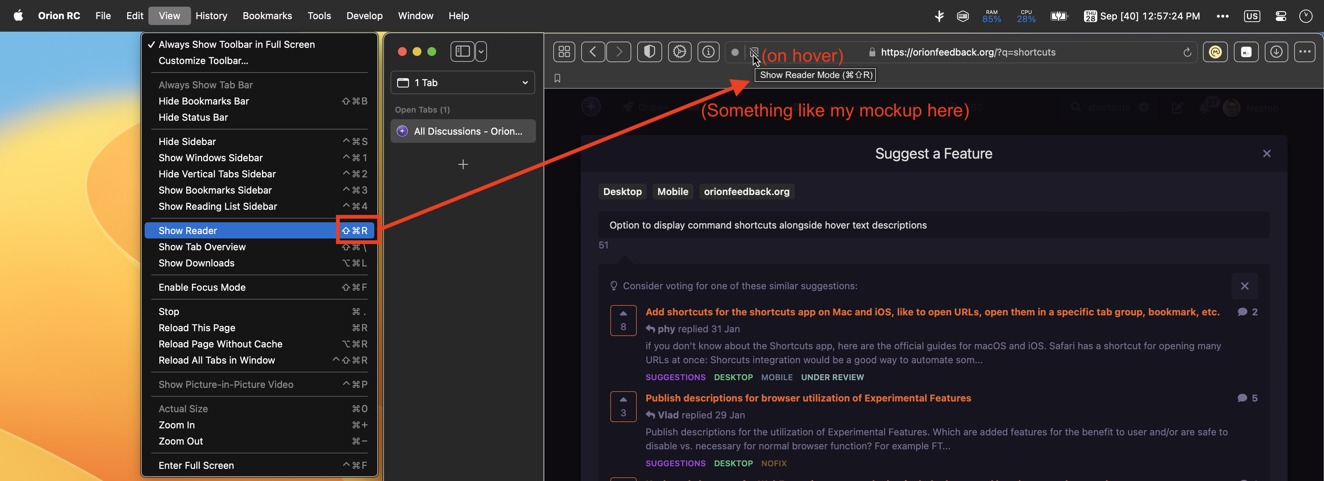Image resolution: width=1324 pixels, height=481 pixels.
Task: Open the View menu
Action: point(169,16)
